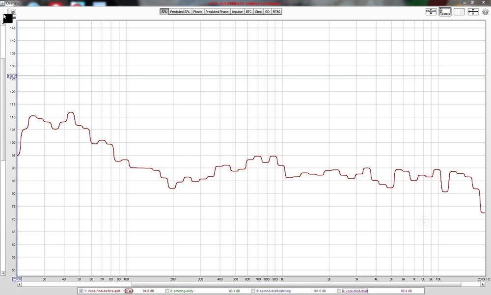Click the second-draft-listening legend label
The width and height of the screenshot is (491, 295).
(273, 291)
